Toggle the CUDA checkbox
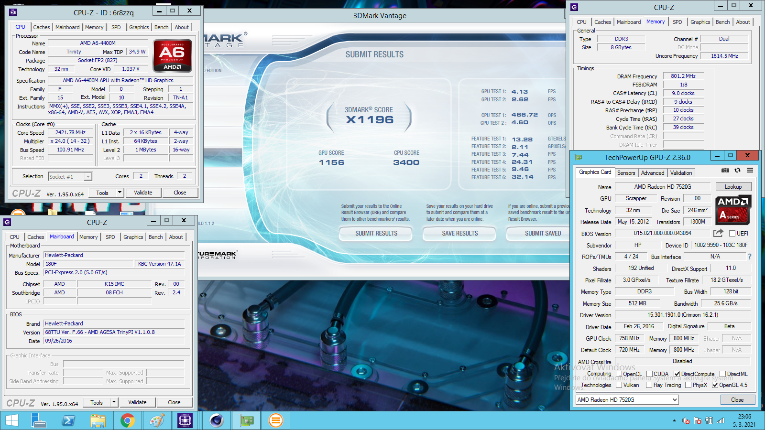The height and width of the screenshot is (430, 765). click(649, 374)
